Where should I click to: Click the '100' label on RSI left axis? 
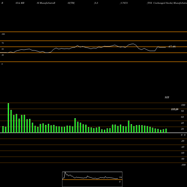[x=3, y=34]
